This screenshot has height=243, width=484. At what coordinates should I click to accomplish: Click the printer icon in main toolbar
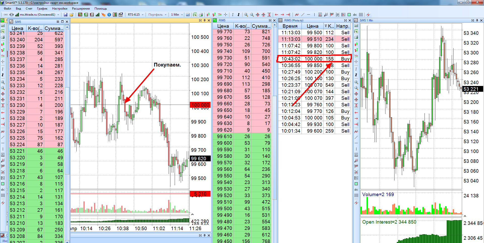(x=201, y=15)
